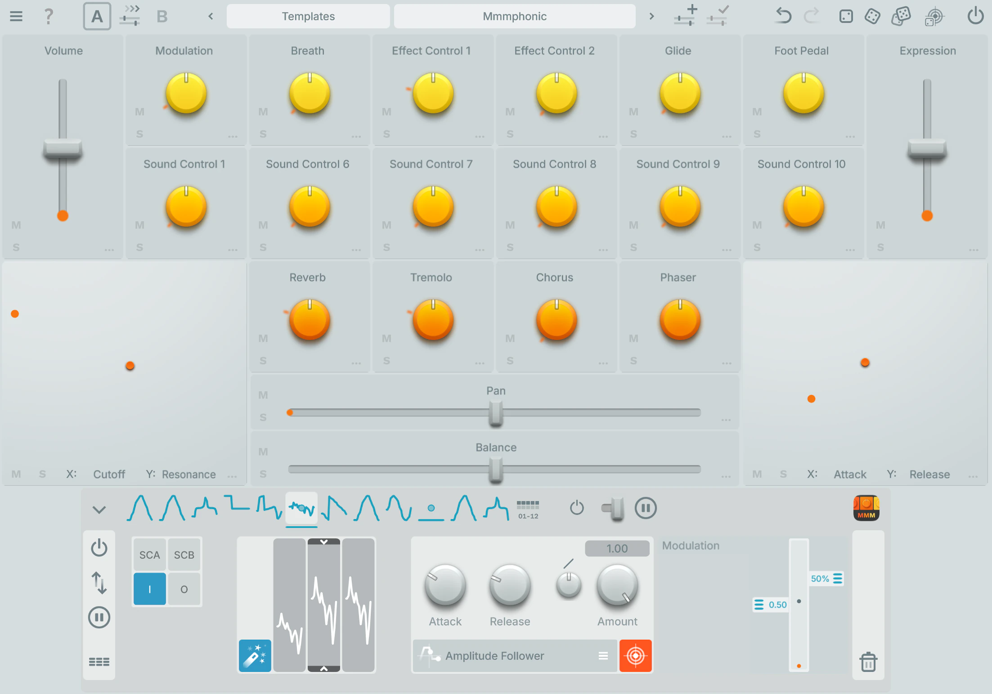Open the hamburger main menu
The width and height of the screenshot is (992, 694).
click(16, 17)
